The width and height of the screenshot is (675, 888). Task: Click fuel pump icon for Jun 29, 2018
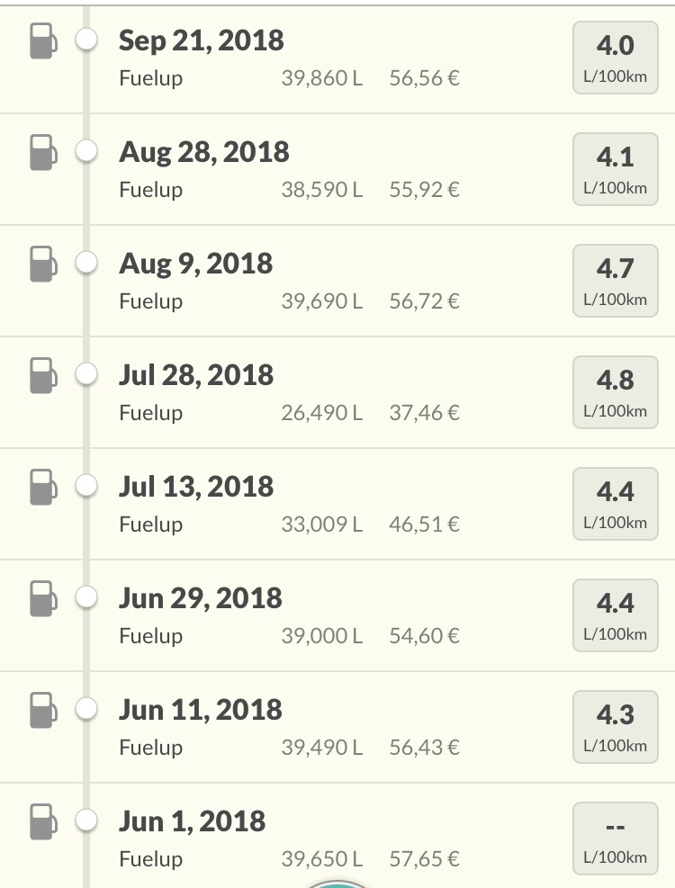point(43,599)
